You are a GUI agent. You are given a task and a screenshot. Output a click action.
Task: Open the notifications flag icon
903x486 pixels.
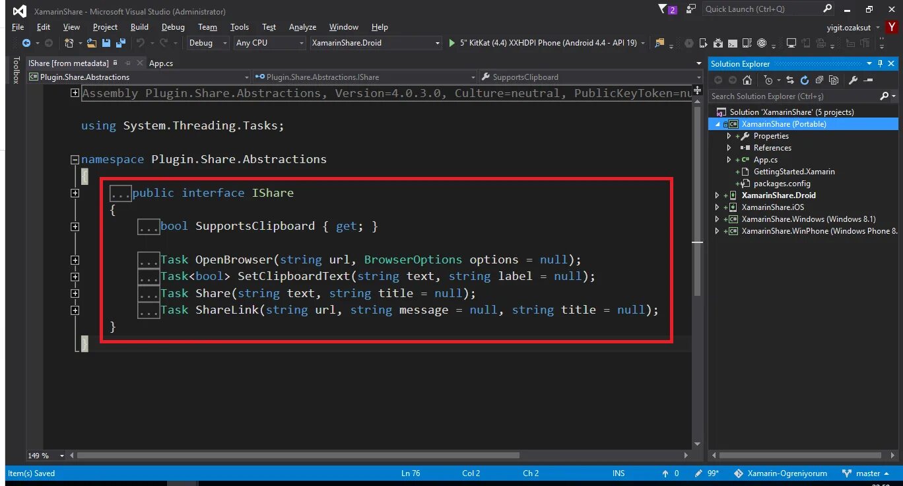click(x=663, y=9)
